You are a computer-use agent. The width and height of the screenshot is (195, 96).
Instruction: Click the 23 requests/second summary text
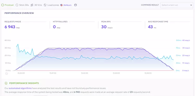point(140,92)
